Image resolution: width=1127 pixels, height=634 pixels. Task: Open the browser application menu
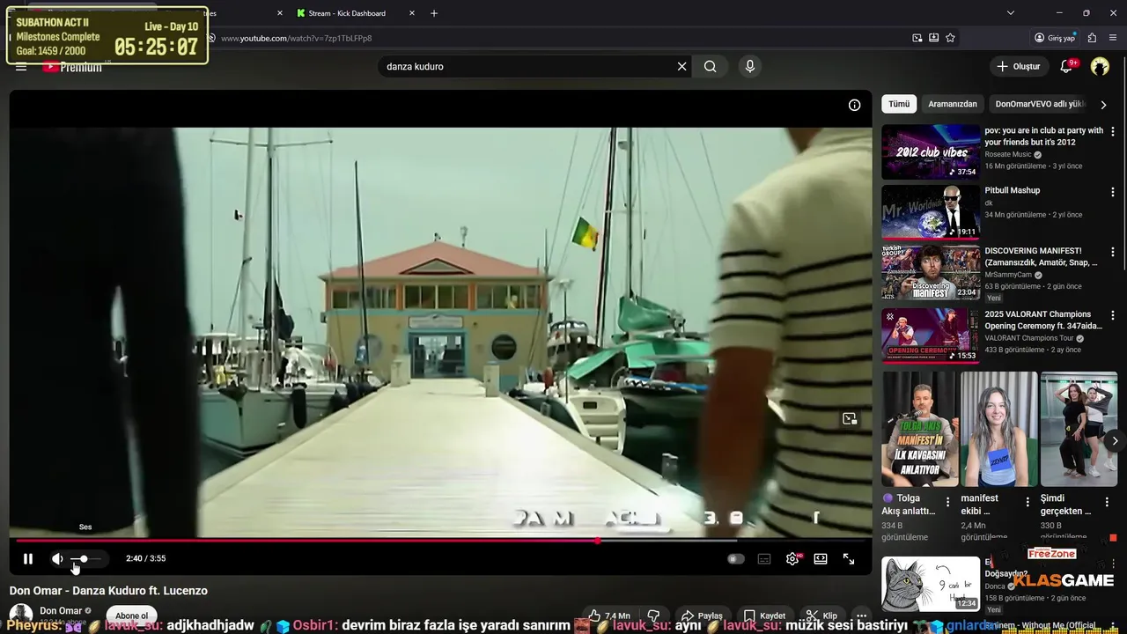pyautogui.click(x=1113, y=38)
